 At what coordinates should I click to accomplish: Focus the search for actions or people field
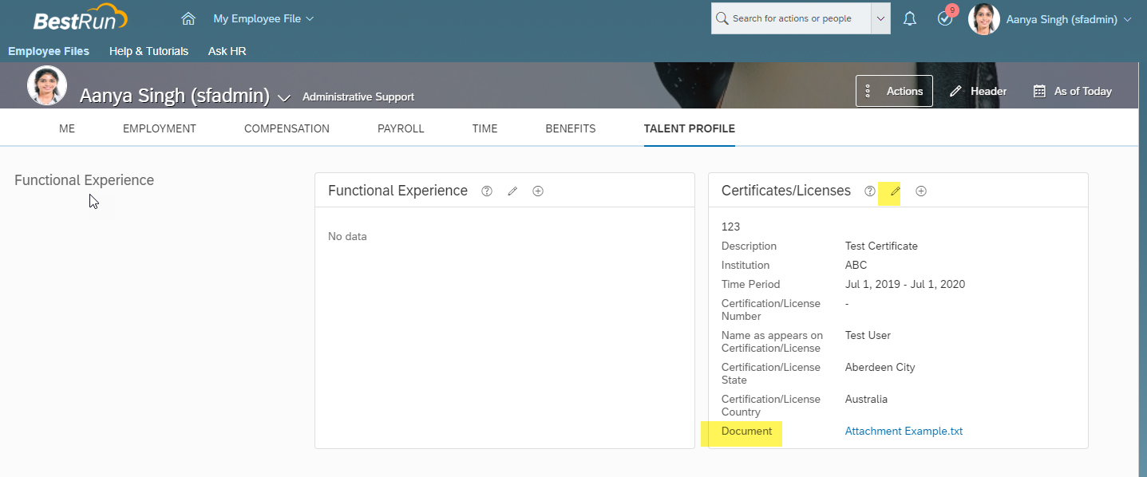(x=791, y=18)
